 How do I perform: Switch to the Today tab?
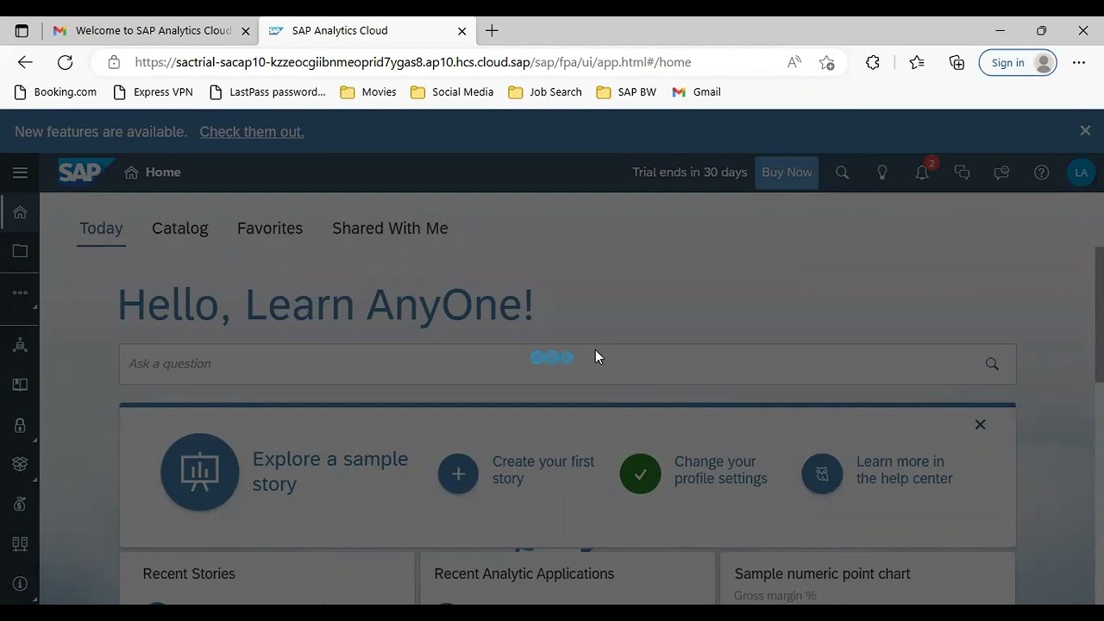[x=101, y=229]
